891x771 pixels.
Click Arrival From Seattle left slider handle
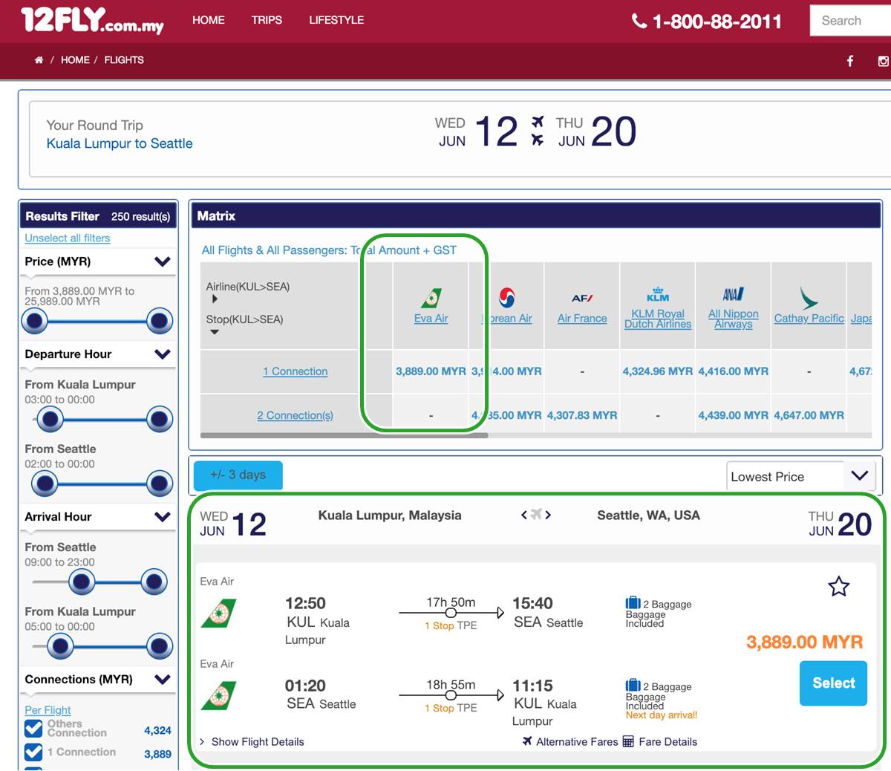tap(82, 582)
